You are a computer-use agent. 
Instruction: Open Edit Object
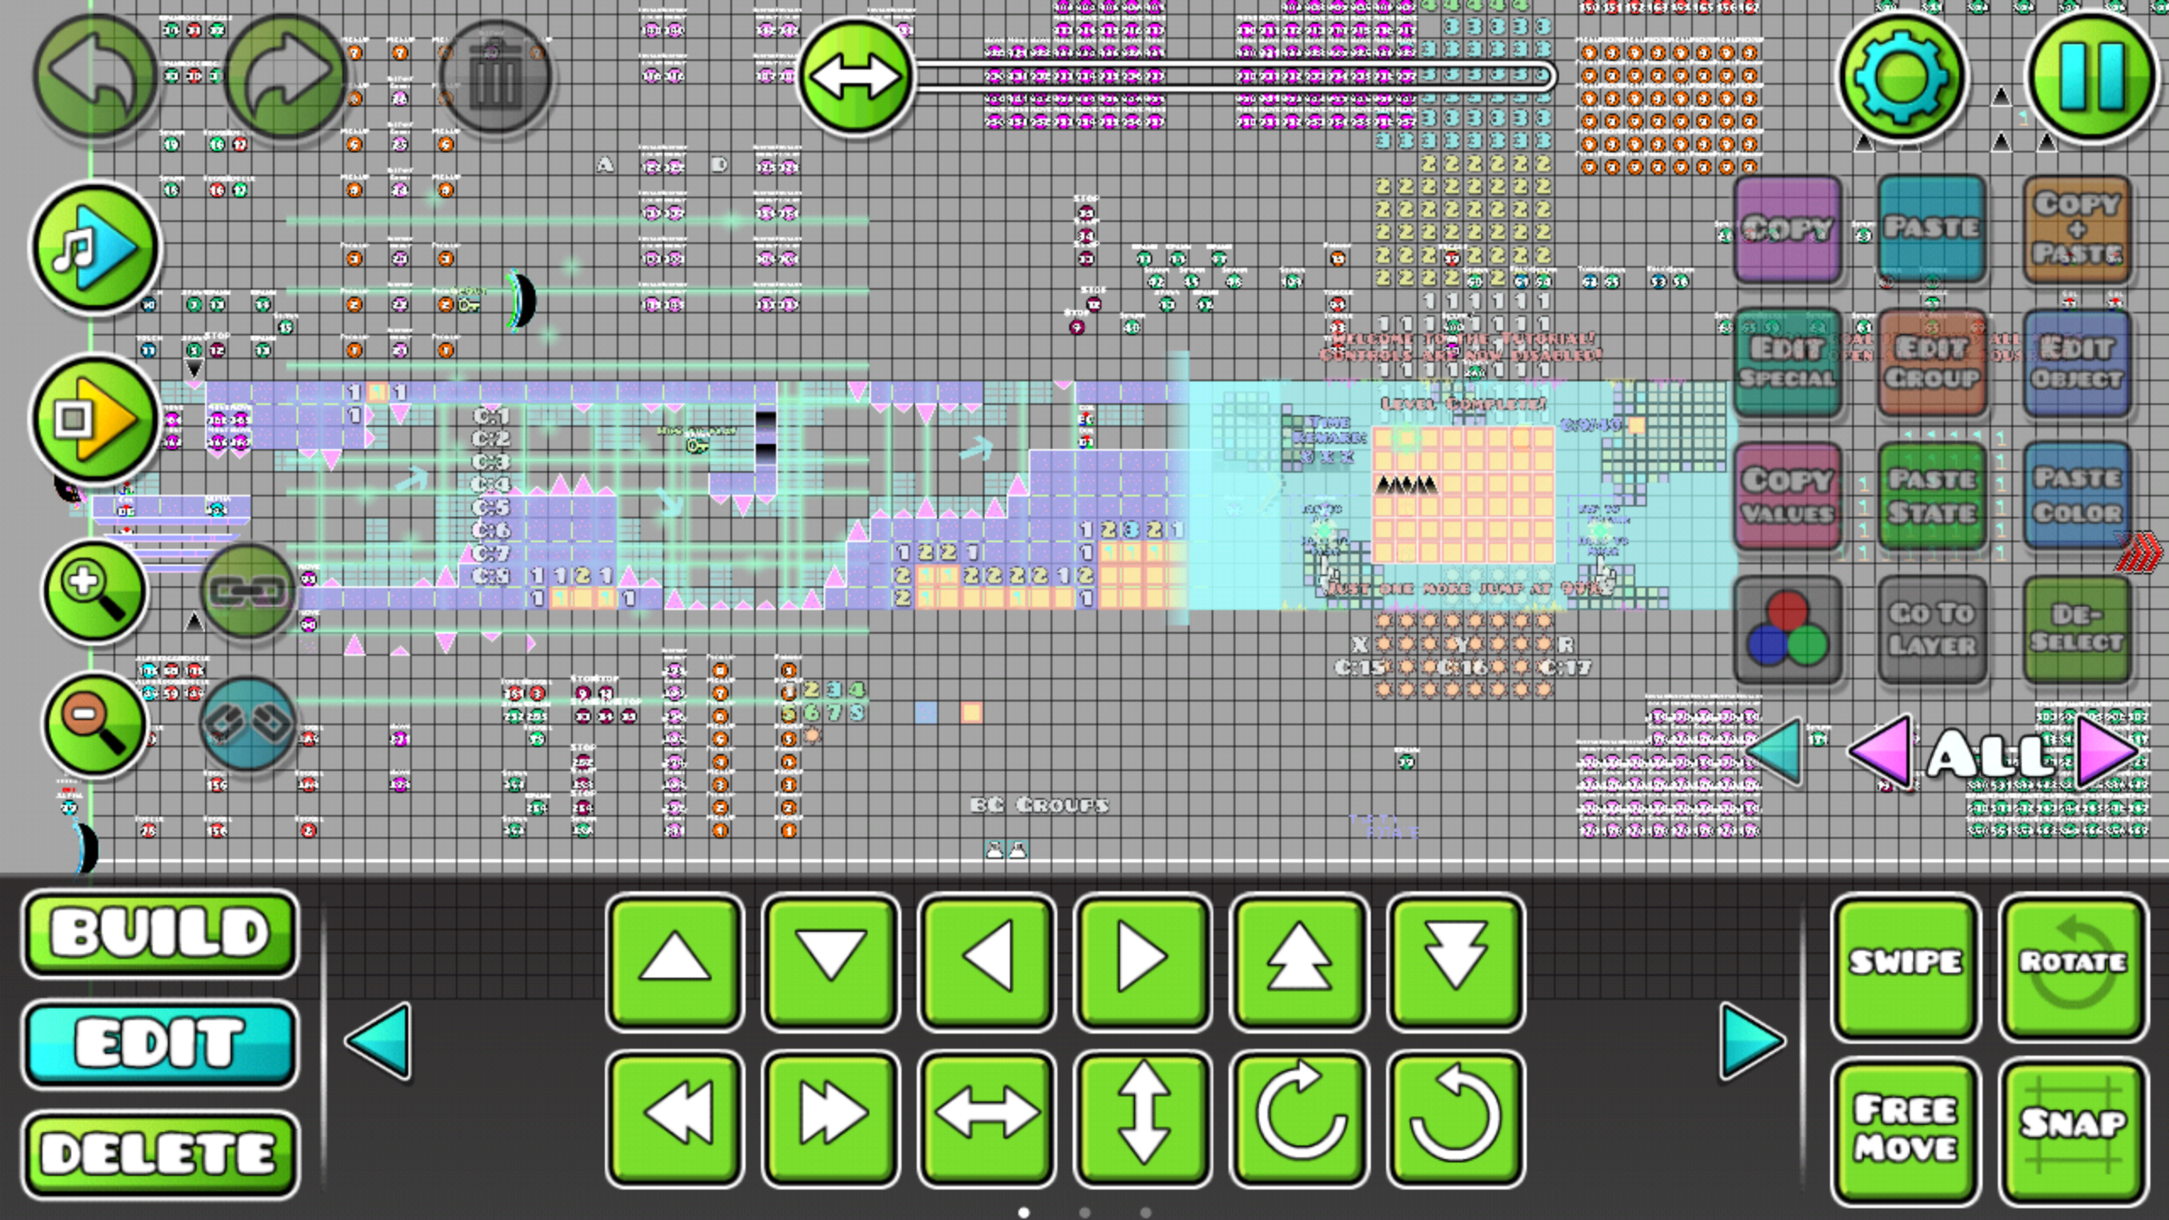coord(2077,363)
